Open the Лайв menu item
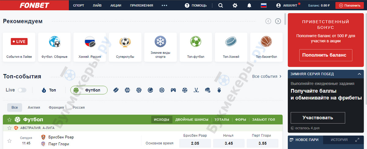The width and height of the screenshot is (367, 149). coord(97,5)
